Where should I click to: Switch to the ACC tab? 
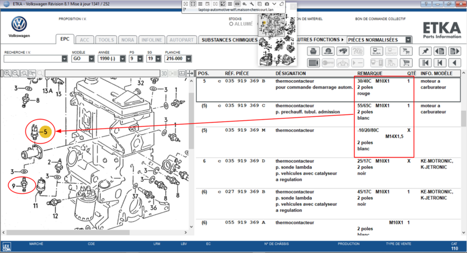tap(84, 40)
